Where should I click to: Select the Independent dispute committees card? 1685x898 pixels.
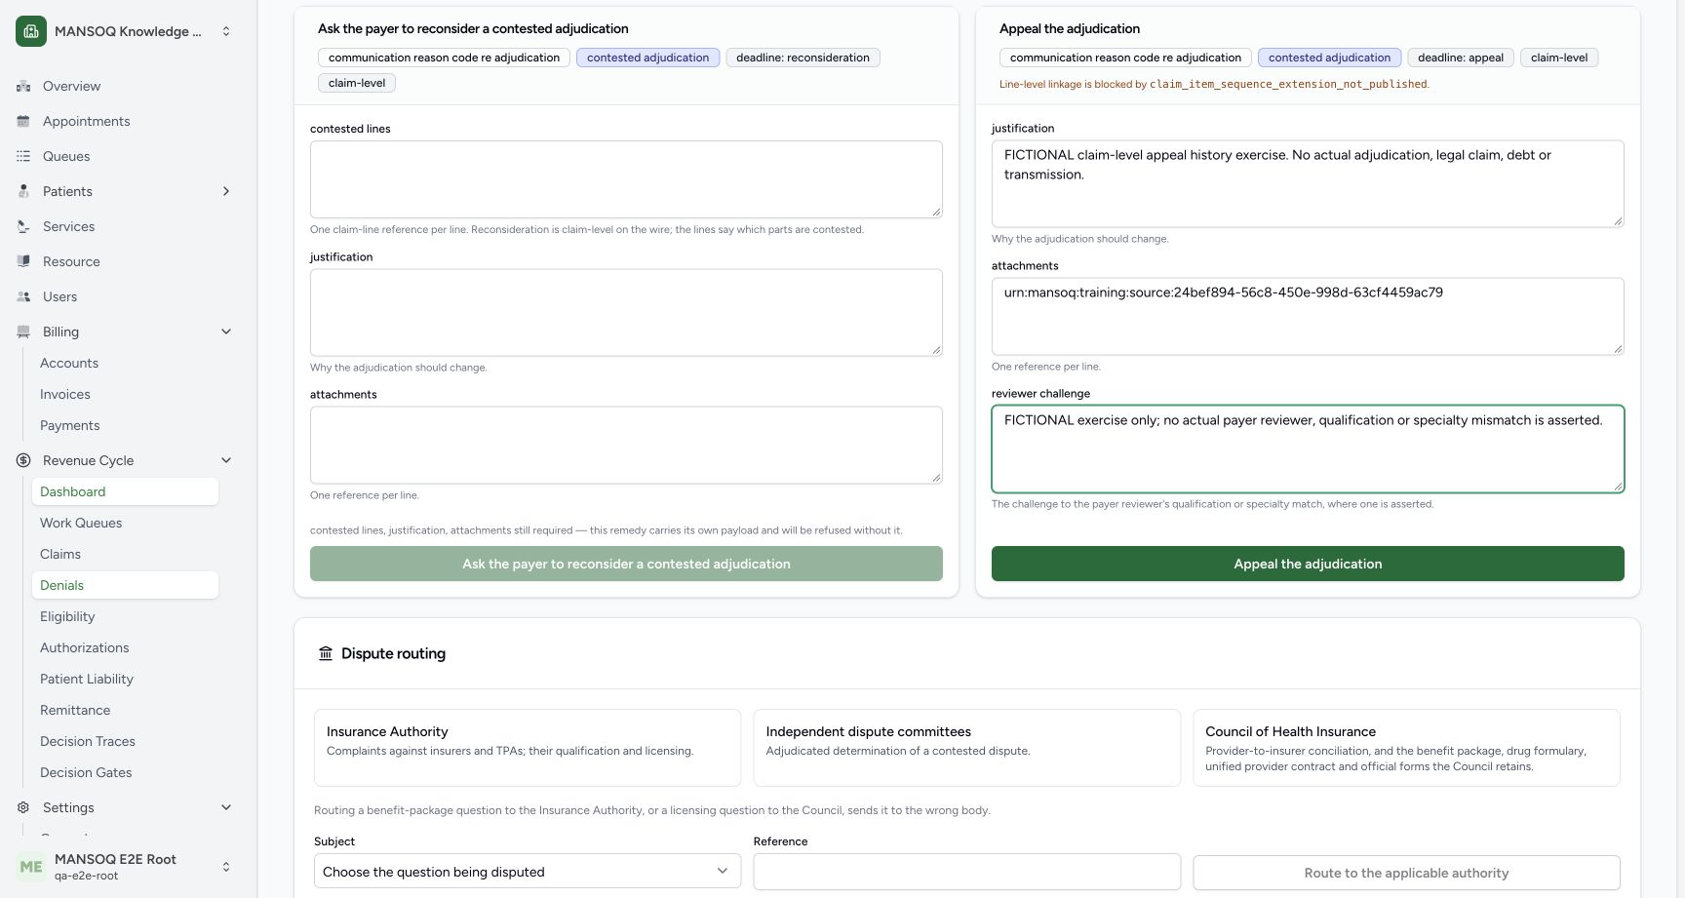click(966, 748)
